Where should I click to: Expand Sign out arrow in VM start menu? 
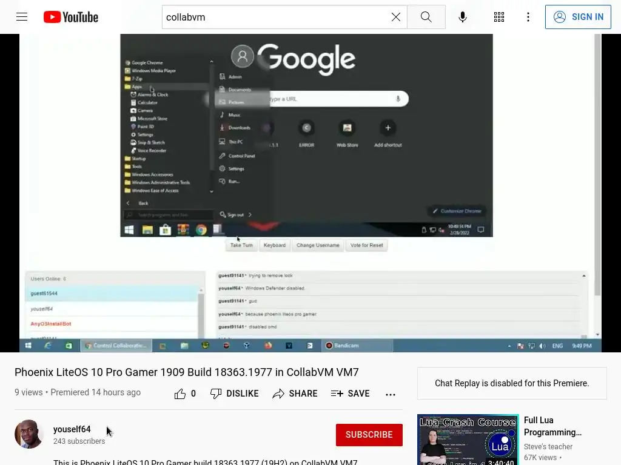click(250, 215)
